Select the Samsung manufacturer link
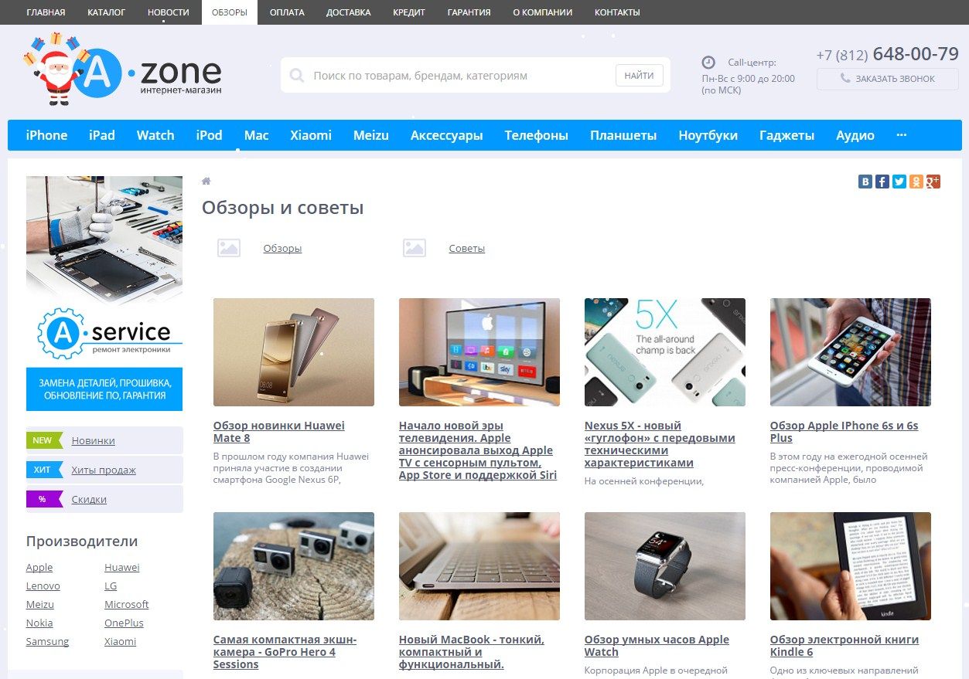 tap(47, 641)
